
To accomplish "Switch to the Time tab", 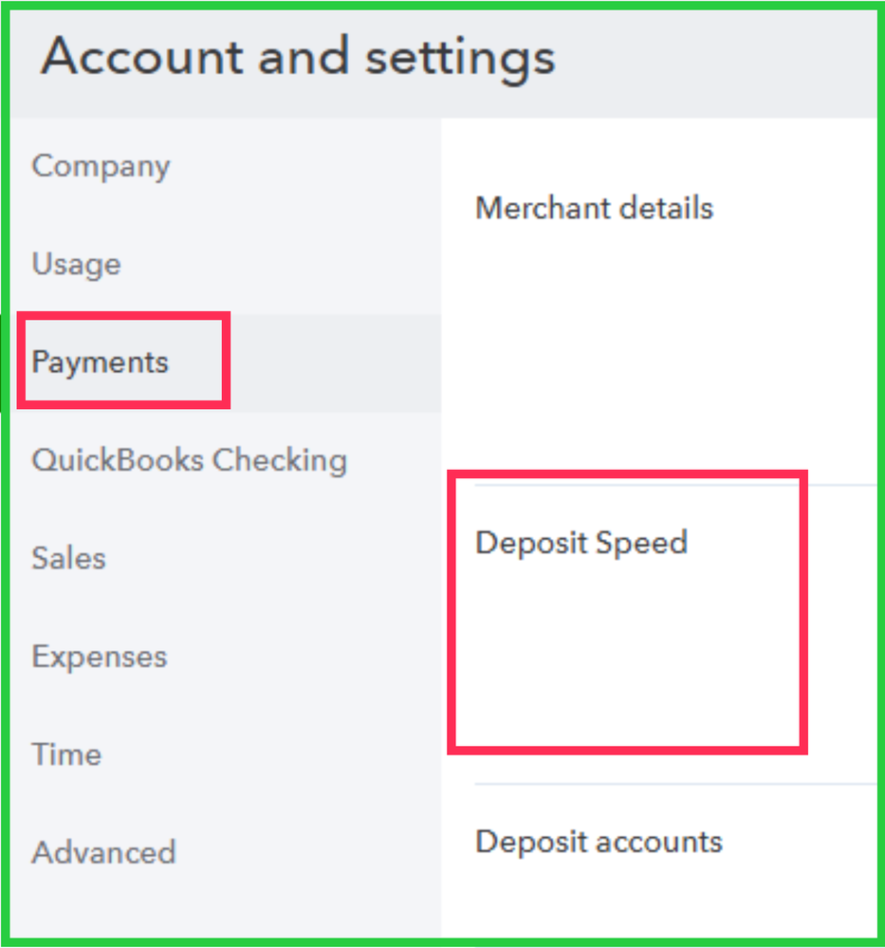I will [x=66, y=754].
